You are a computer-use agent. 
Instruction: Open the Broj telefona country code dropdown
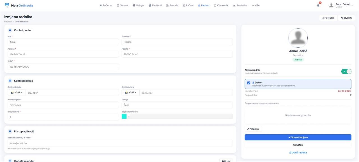[130, 92]
